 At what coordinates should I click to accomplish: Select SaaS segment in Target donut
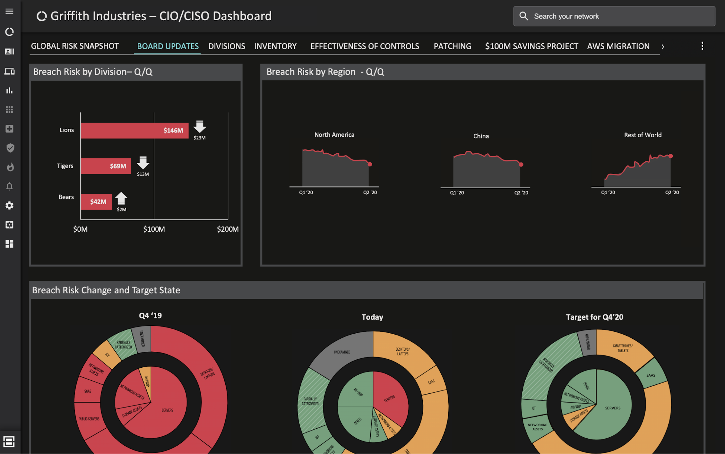click(651, 375)
